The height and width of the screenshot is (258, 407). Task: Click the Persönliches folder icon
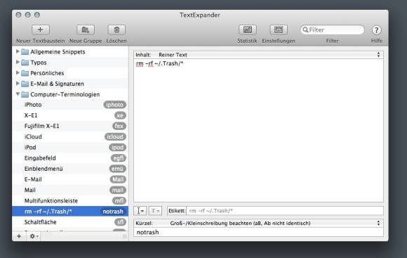pyautogui.click(x=25, y=73)
